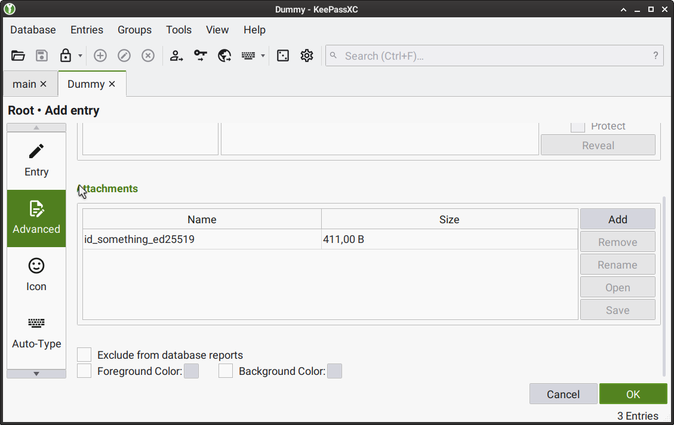Open the Auto-Type keyboard icon dropdown
This screenshot has width=674, height=425.
coord(263,56)
